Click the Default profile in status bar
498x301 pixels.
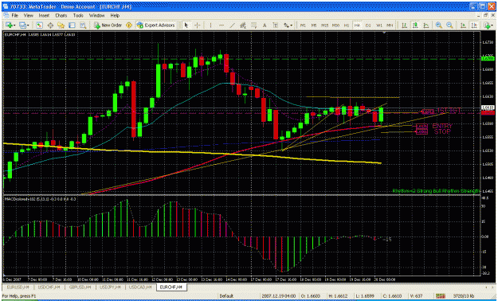226,296
